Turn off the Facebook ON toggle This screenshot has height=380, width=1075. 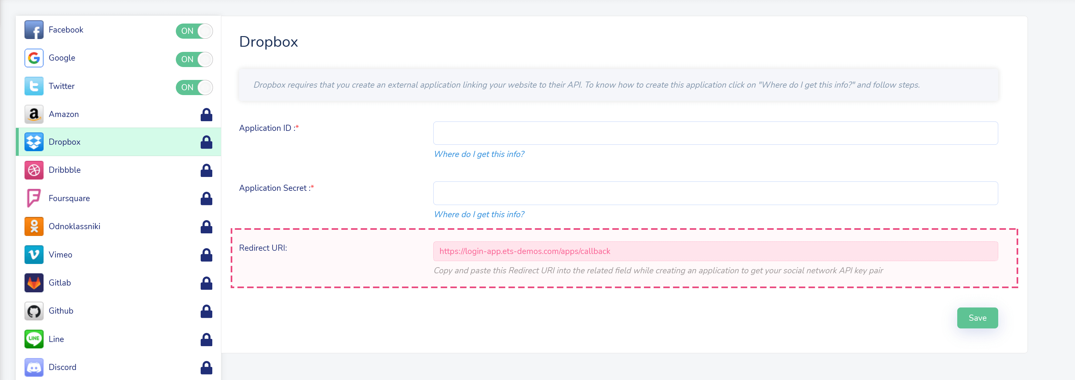click(x=195, y=31)
